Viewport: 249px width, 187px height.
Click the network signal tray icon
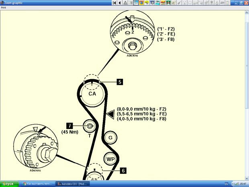[x=237, y=184]
